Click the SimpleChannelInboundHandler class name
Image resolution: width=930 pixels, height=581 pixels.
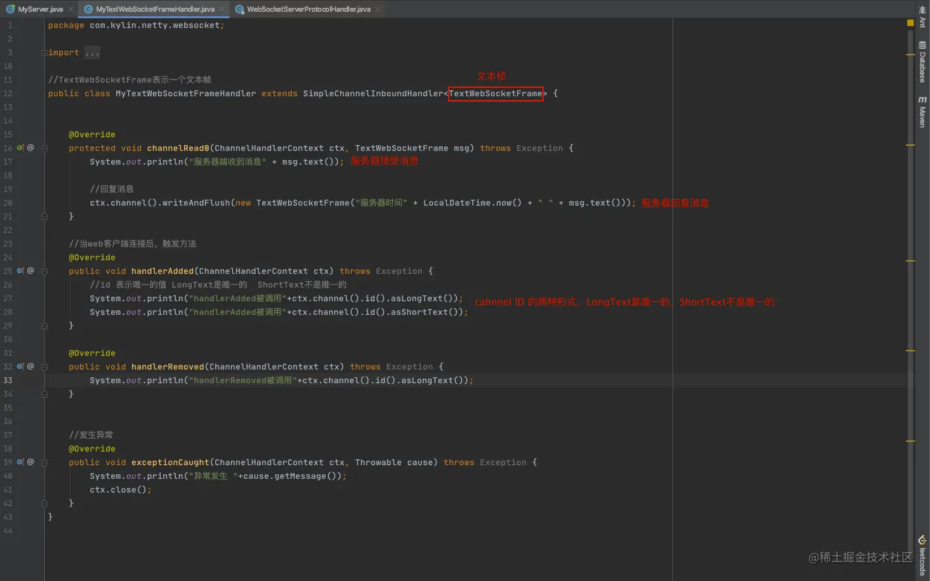click(x=373, y=94)
